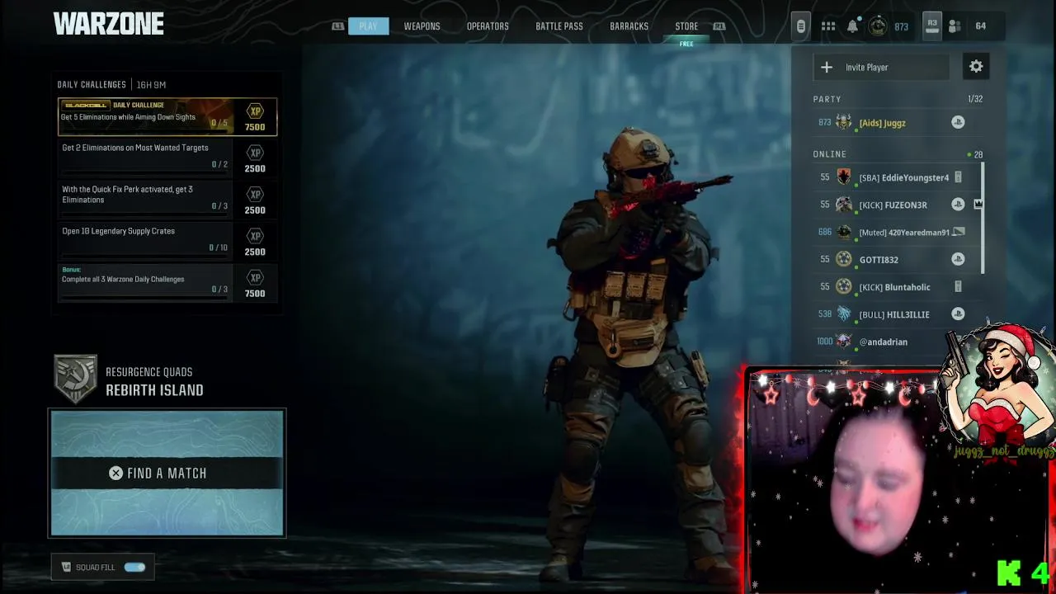Select the Complete all 3 Daily Challenges bonus
Image resolution: width=1056 pixels, height=594 pixels.
pos(167,282)
